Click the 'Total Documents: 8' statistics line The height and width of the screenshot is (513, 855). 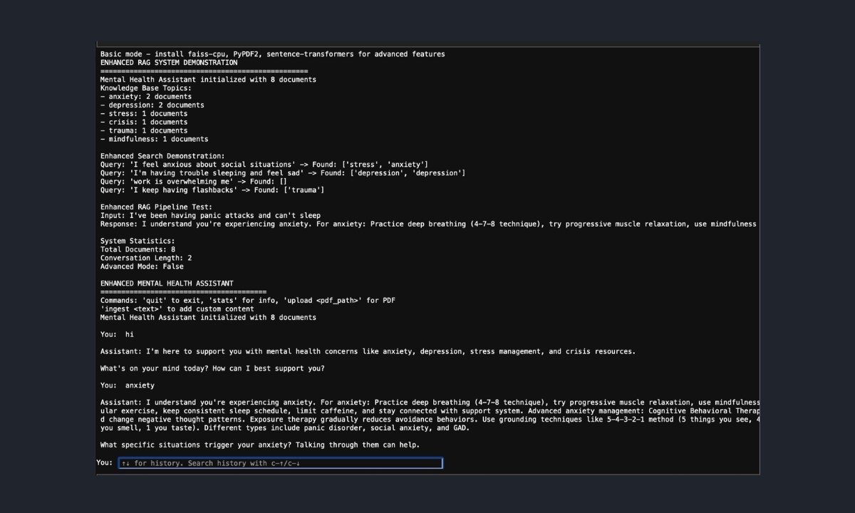(138, 250)
